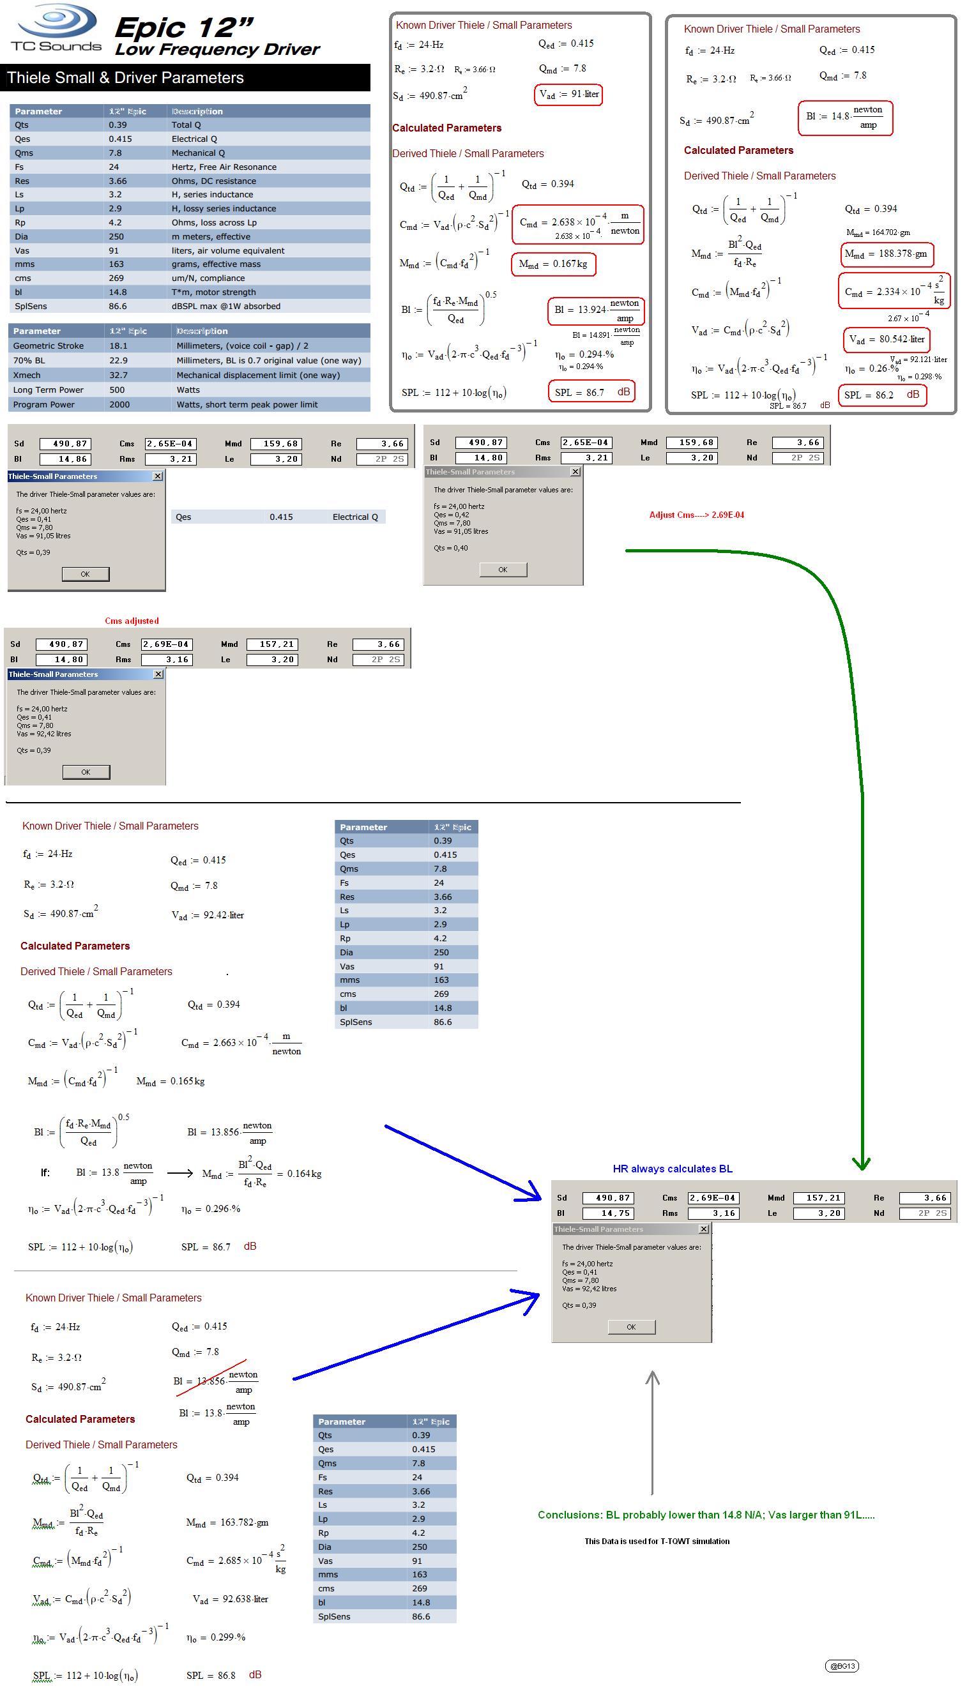The width and height of the screenshot is (967, 1698).
Task: Click the circled 'Mmd = 0.167kg' result
Action: coord(553,264)
